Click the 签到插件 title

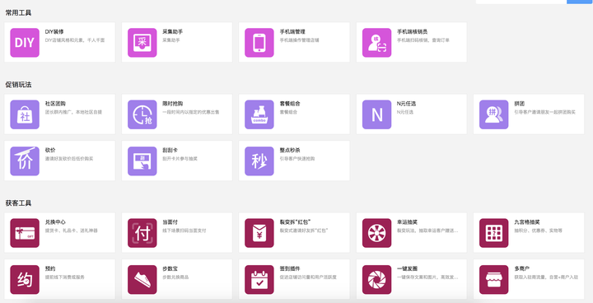tap(290, 268)
